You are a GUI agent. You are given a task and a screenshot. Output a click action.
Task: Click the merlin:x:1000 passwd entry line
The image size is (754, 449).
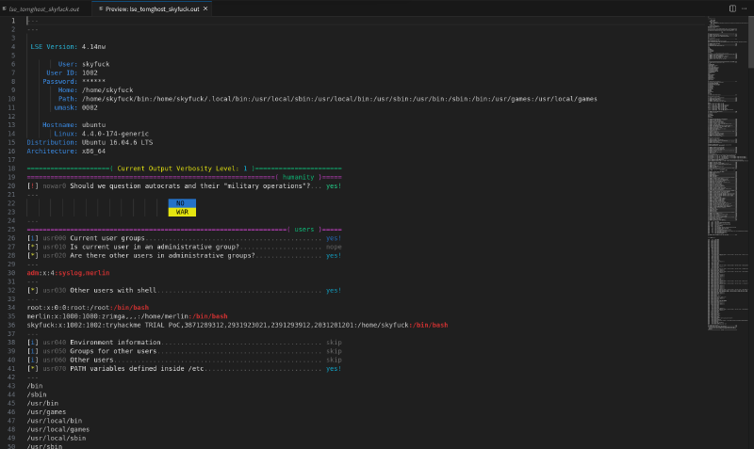coord(127,316)
